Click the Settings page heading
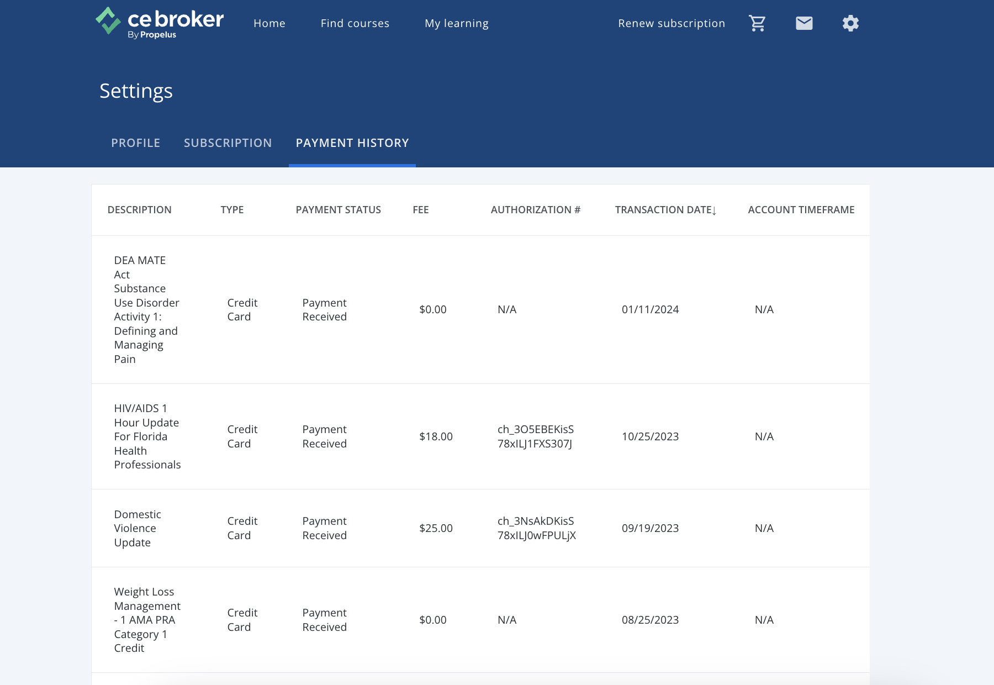 136,91
